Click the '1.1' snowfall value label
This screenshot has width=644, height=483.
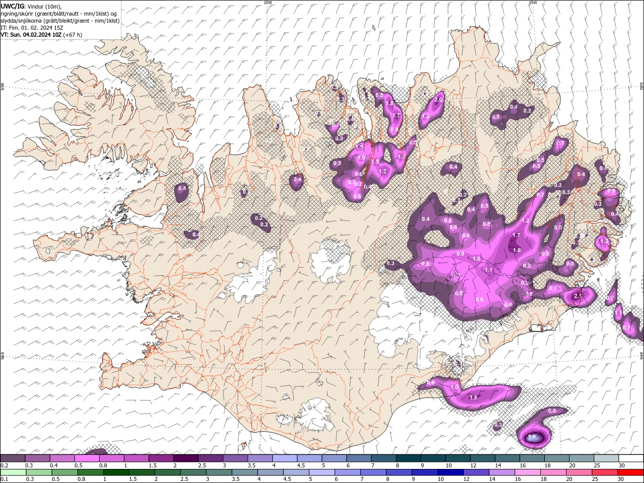tap(489, 270)
